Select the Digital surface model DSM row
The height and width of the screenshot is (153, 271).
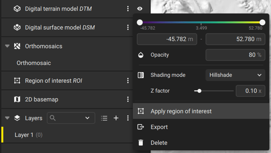(67, 27)
